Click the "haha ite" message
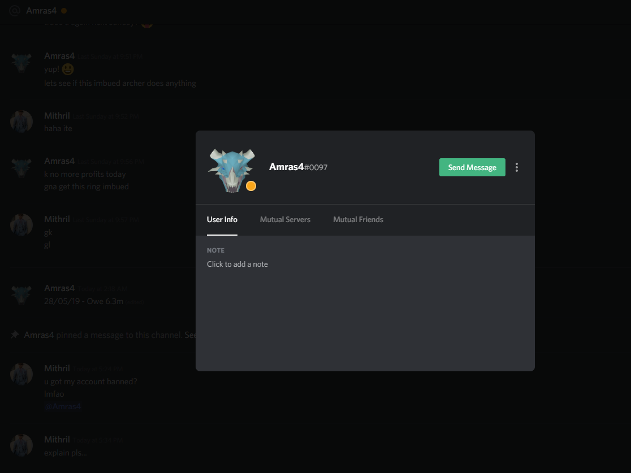The width and height of the screenshot is (631, 473). (x=58, y=128)
